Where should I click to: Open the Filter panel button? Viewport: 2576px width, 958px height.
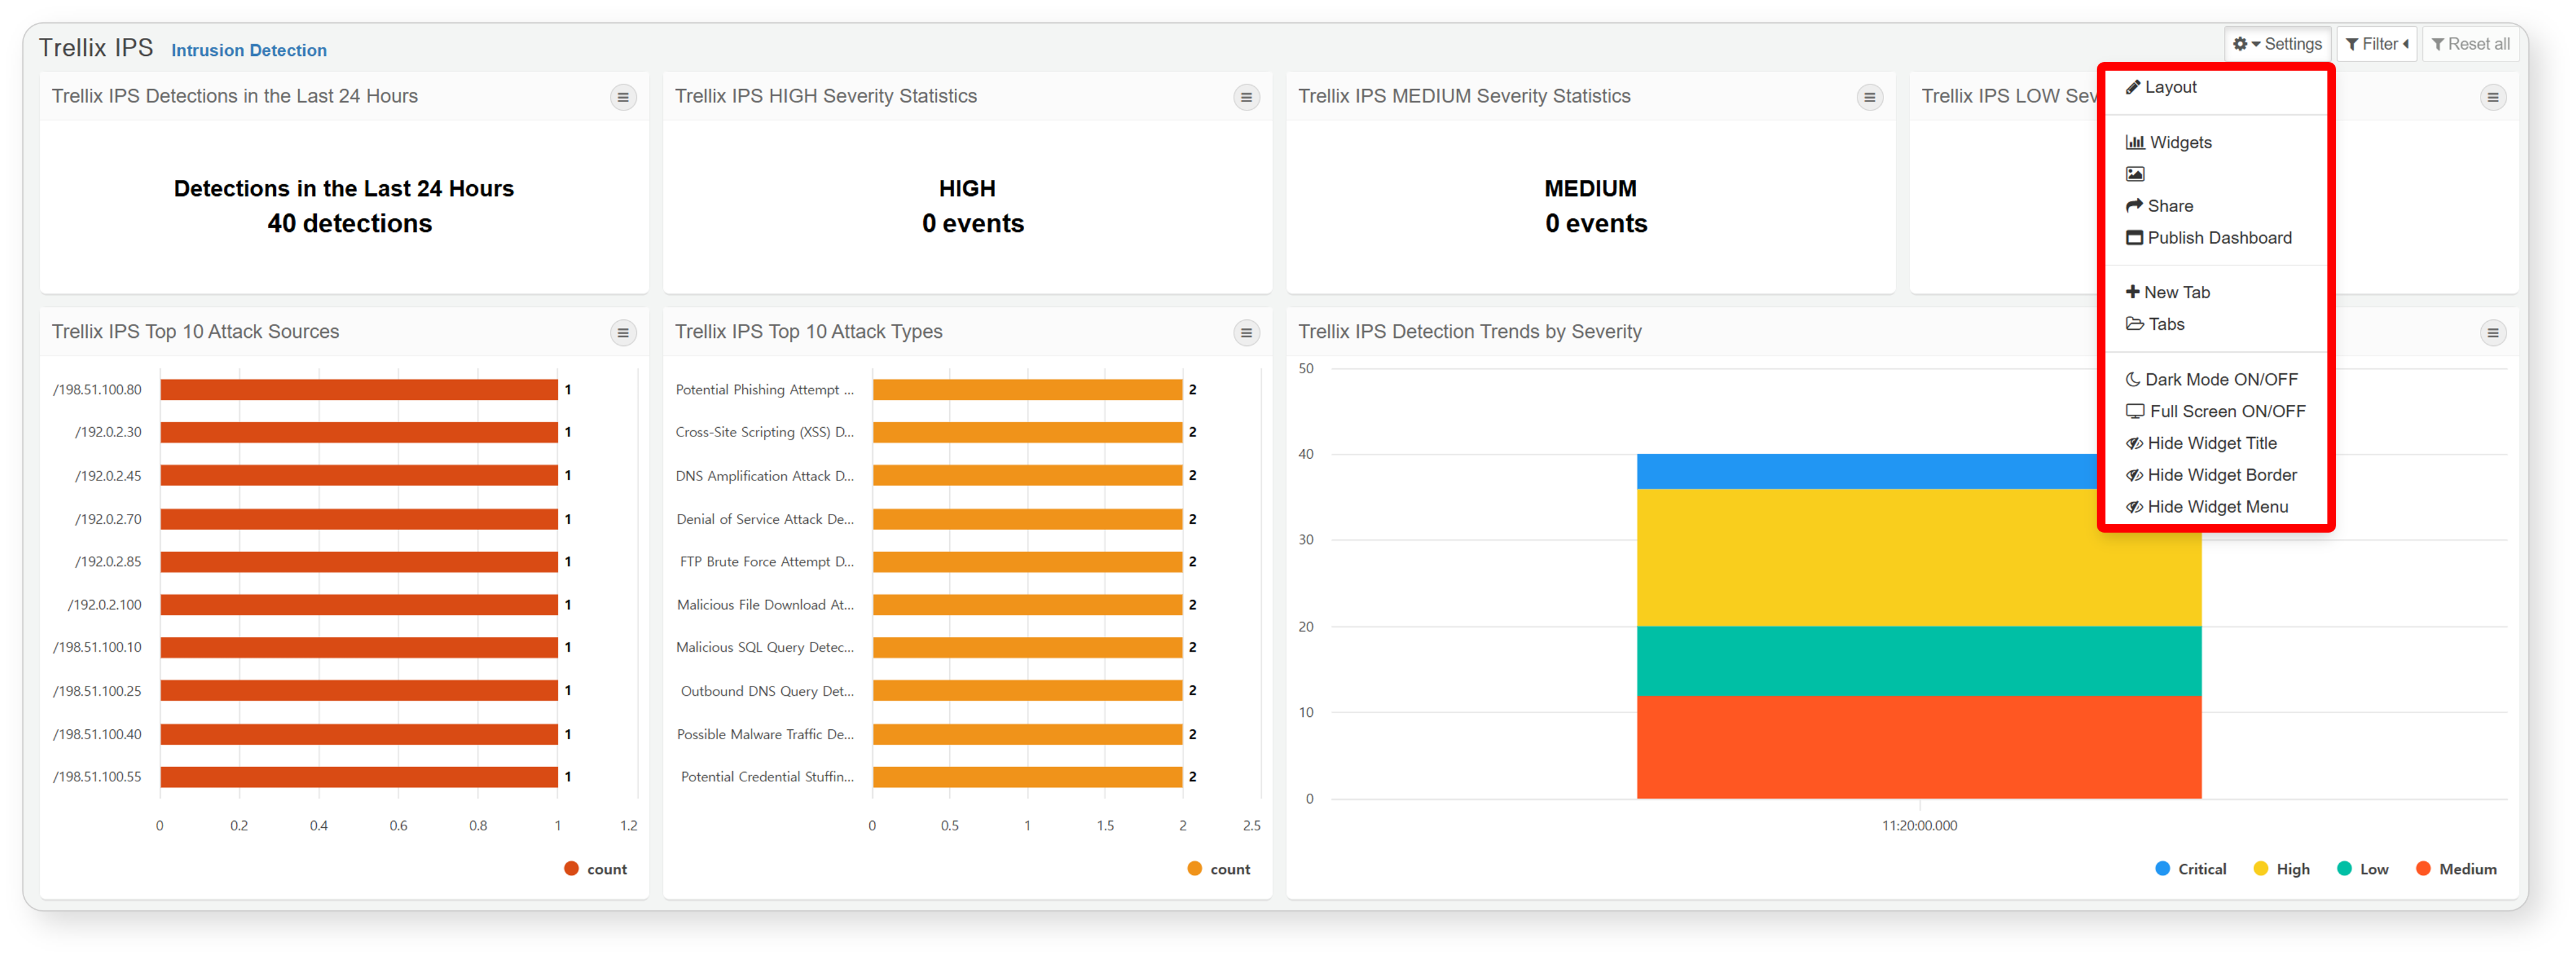click(x=2376, y=44)
